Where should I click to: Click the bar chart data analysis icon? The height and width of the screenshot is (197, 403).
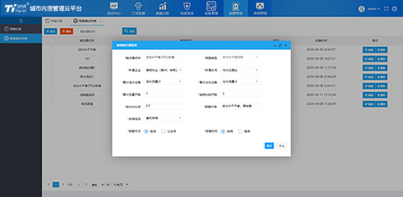coord(162,6)
